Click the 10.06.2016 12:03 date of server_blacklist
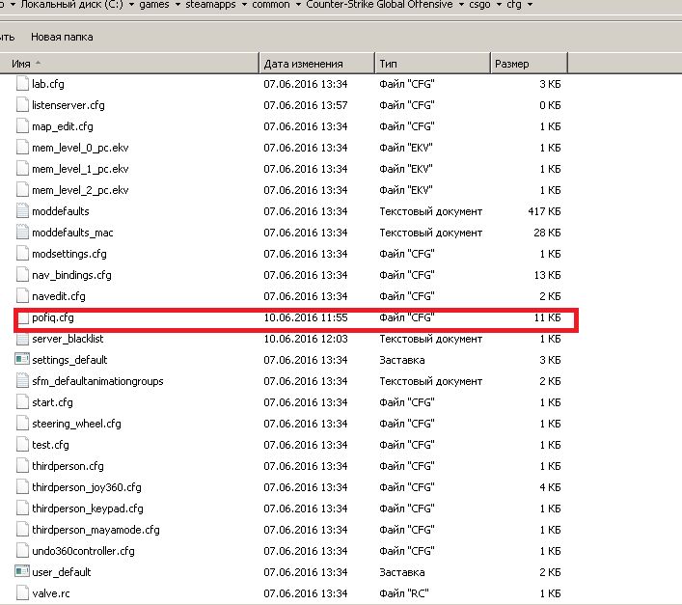This screenshot has height=605, width=682. [x=306, y=339]
